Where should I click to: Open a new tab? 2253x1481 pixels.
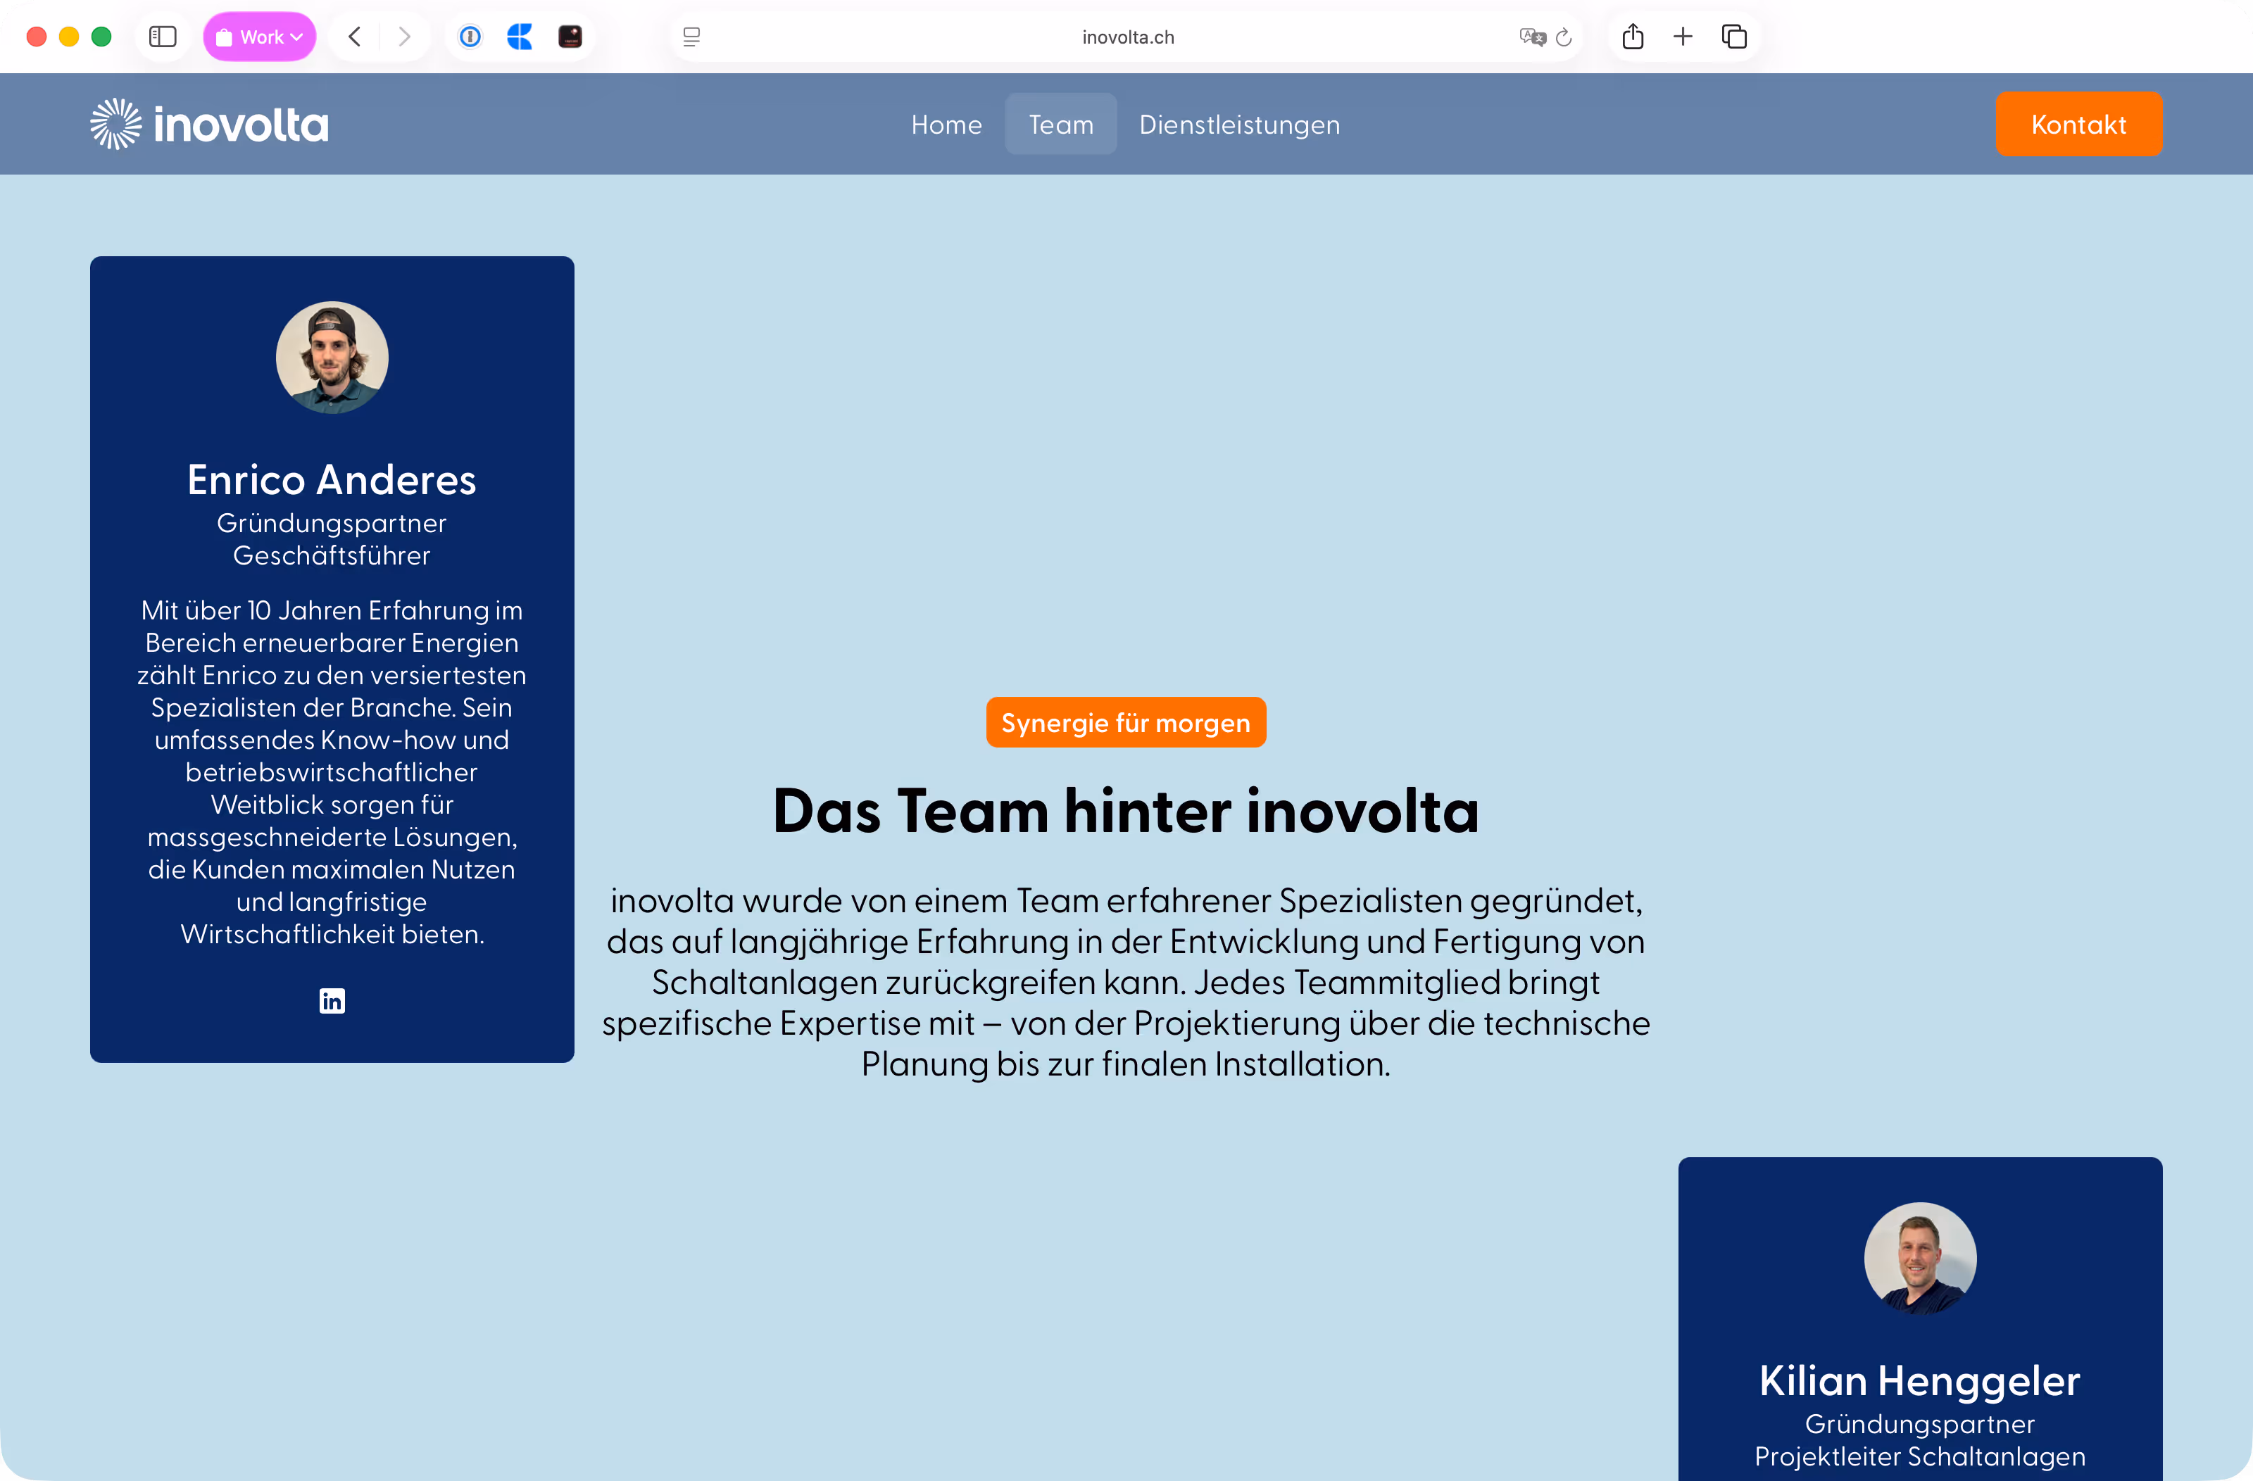[x=1683, y=37]
